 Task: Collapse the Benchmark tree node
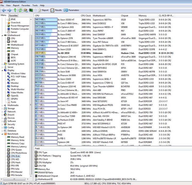coord(2,134)
